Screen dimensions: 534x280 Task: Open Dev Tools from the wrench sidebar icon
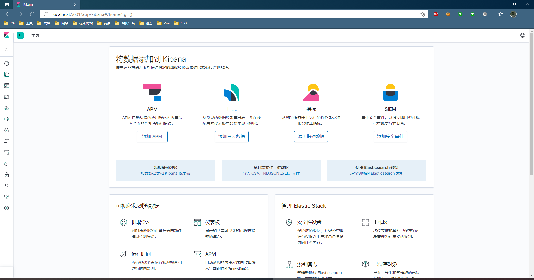pos(7,186)
